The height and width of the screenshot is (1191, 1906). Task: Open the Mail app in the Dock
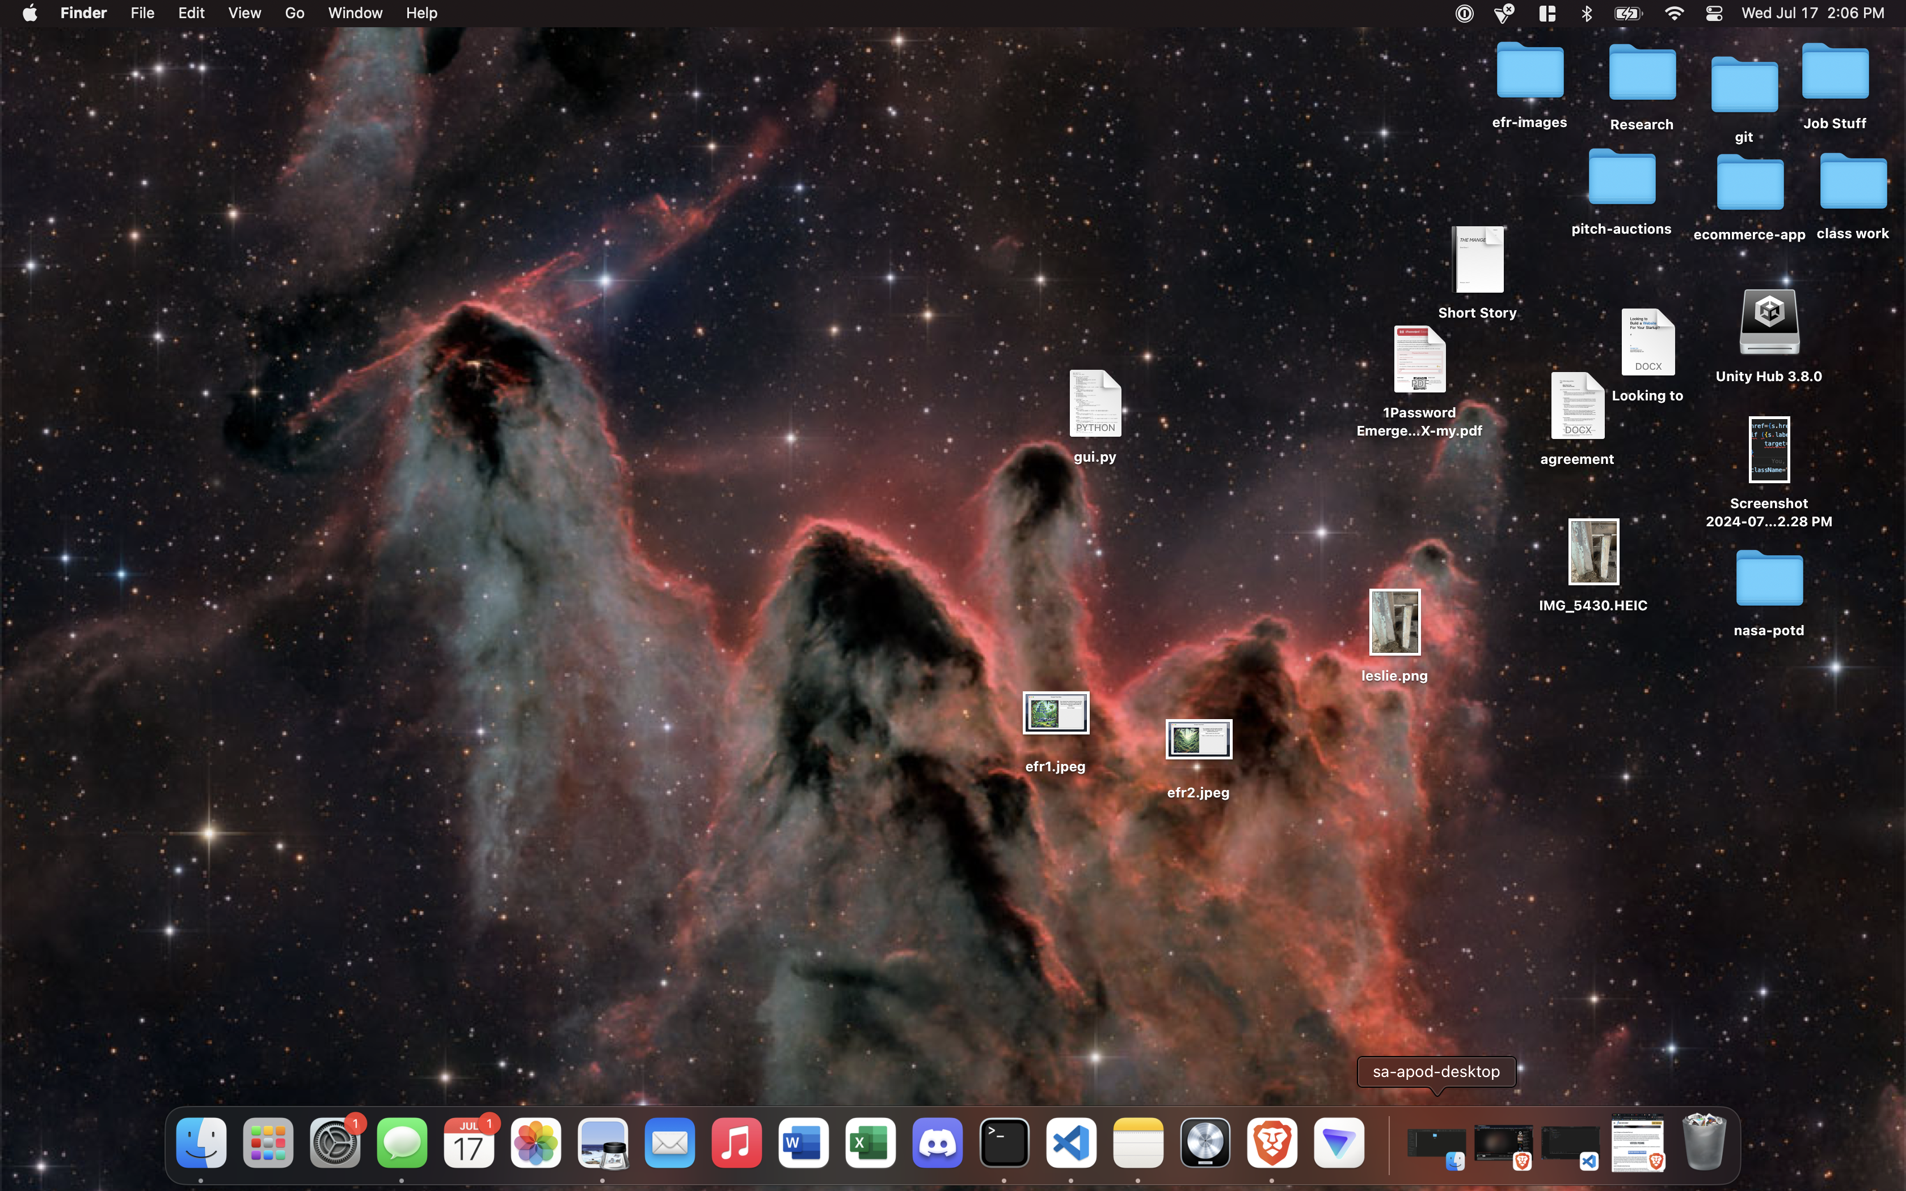[669, 1142]
